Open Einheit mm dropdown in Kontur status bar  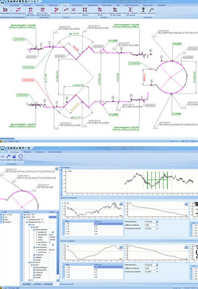pos(174,141)
